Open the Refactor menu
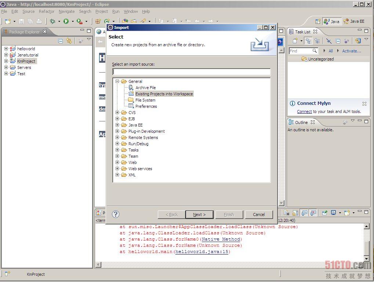 coord(47,11)
